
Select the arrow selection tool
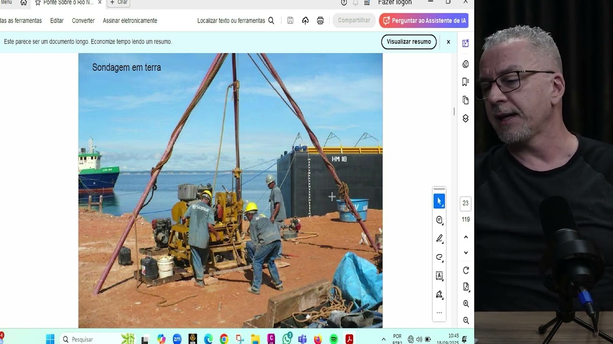click(439, 201)
